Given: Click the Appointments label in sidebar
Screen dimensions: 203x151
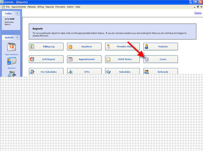Looking at the screenshot, I should point(12,55).
